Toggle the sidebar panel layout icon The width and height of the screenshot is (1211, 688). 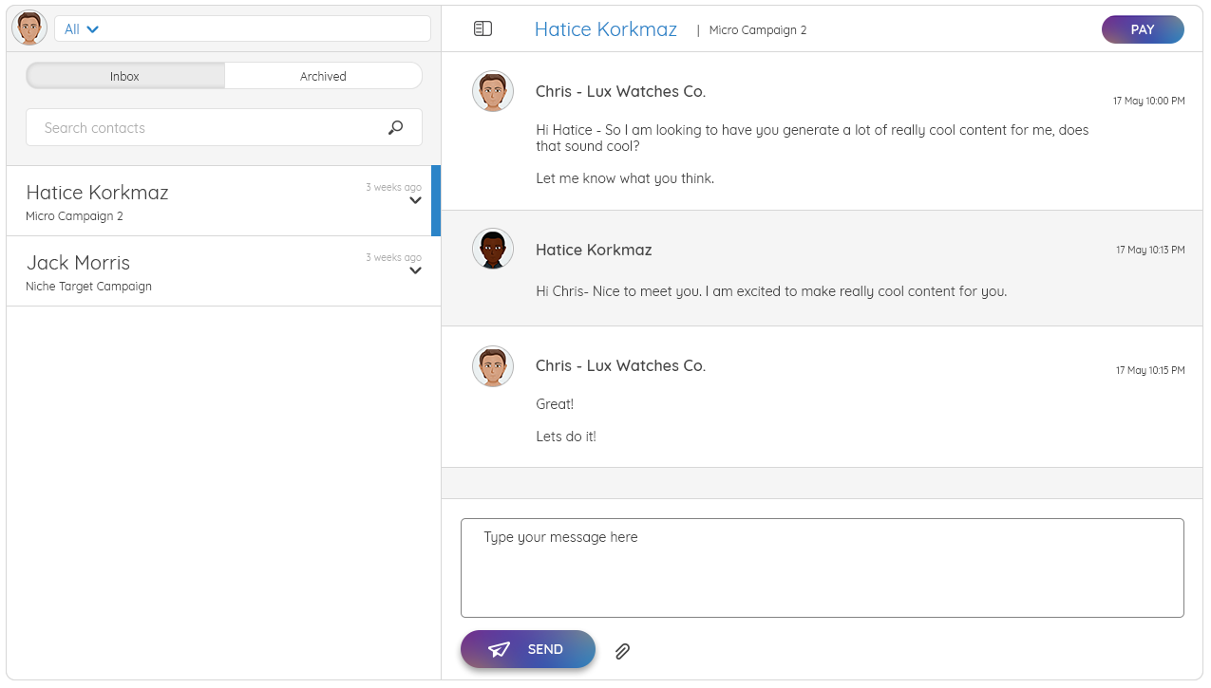[x=483, y=29]
